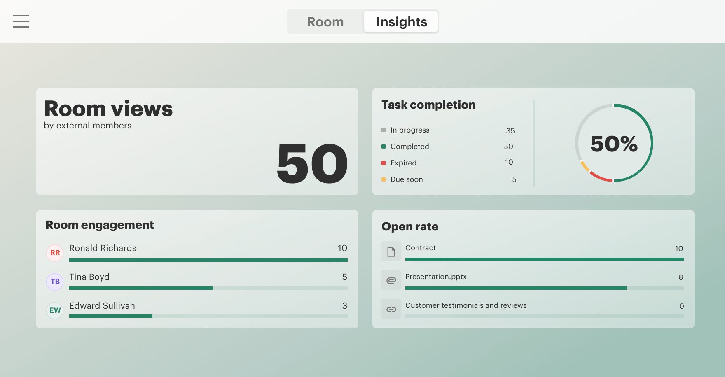Click the Presentation.pptx open count 8
The width and height of the screenshot is (725, 377).
[681, 277]
